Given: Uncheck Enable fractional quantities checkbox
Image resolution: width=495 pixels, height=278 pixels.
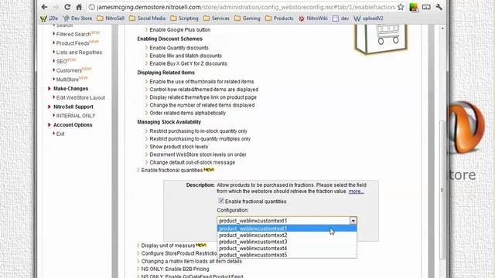Looking at the screenshot, I should click(221, 201).
